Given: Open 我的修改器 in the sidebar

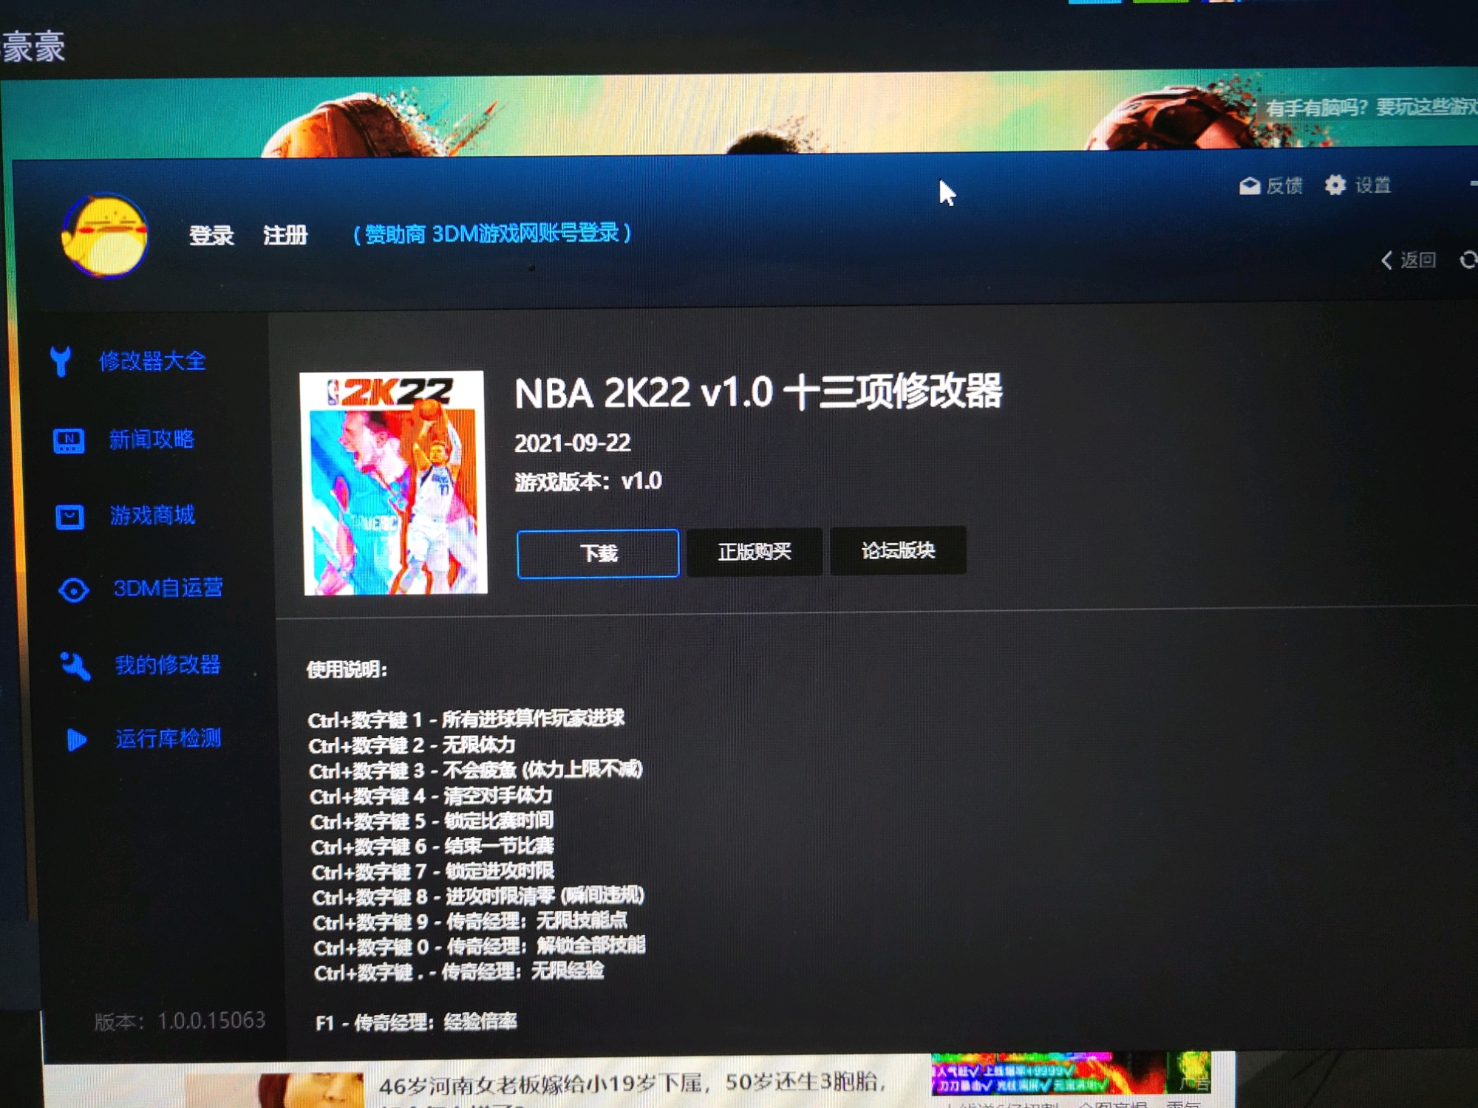Looking at the screenshot, I should pos(168,664).
